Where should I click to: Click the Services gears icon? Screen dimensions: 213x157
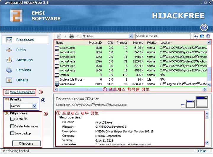click(9, 70)
